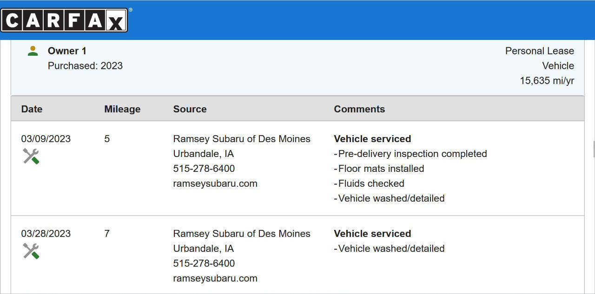Viewport: 595px width, 294px height.
Task: Click the Personal Lease label
Action: click(x=540, y=51)
